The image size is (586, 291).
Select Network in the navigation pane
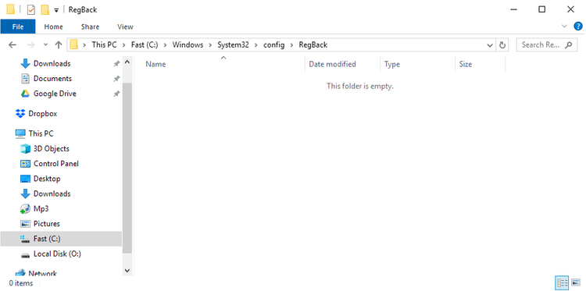tap(42, 273)
